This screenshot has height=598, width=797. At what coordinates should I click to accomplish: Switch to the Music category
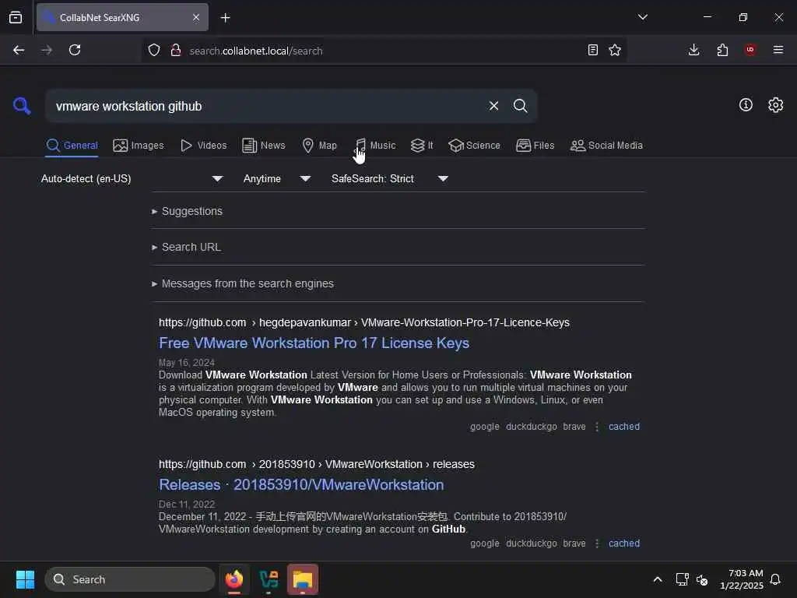pos(375,146)
